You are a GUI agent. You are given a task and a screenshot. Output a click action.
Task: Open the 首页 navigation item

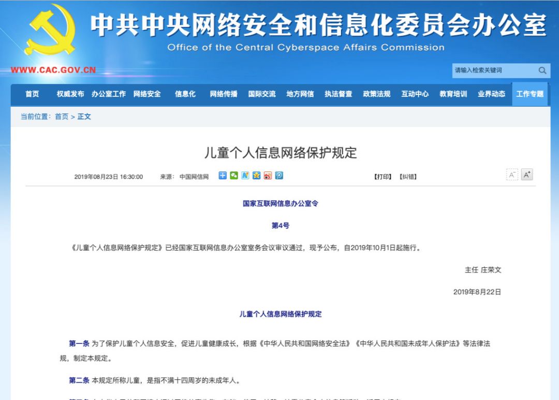[32, 94]
